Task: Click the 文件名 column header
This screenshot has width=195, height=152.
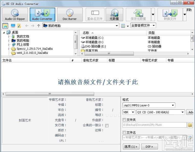Action: 36,60
